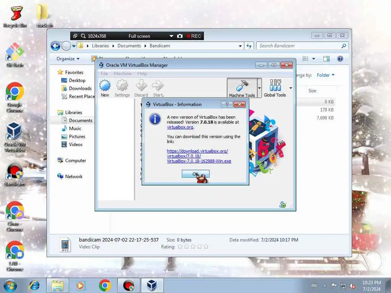Open the Windows Start menu

10,285
